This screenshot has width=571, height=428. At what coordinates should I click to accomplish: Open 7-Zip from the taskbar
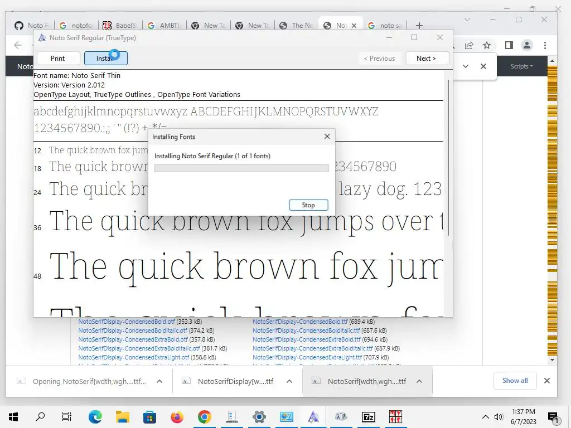pos(368,417)
